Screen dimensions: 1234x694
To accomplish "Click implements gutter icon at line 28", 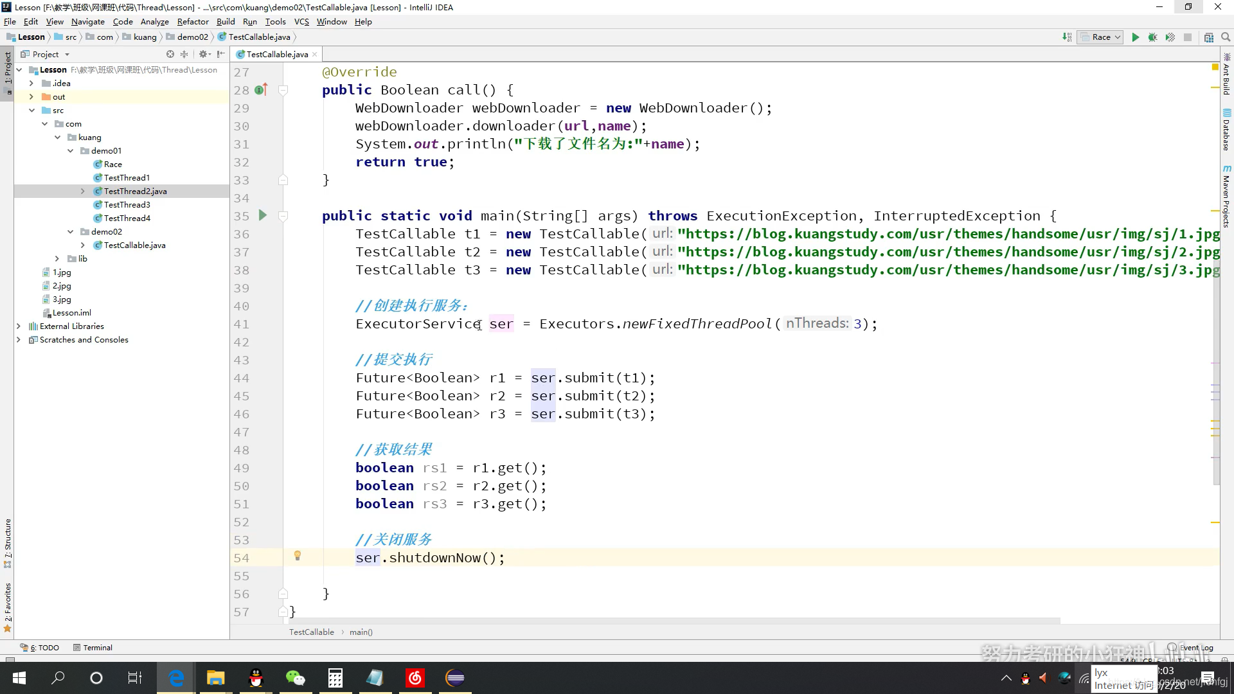I will 261,90.
